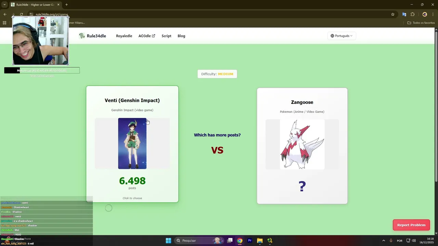Image resolution: width=438 pixels, height=246 pixels.
Task: Open the tab search dropdown arrow
Action: point(4,5)
